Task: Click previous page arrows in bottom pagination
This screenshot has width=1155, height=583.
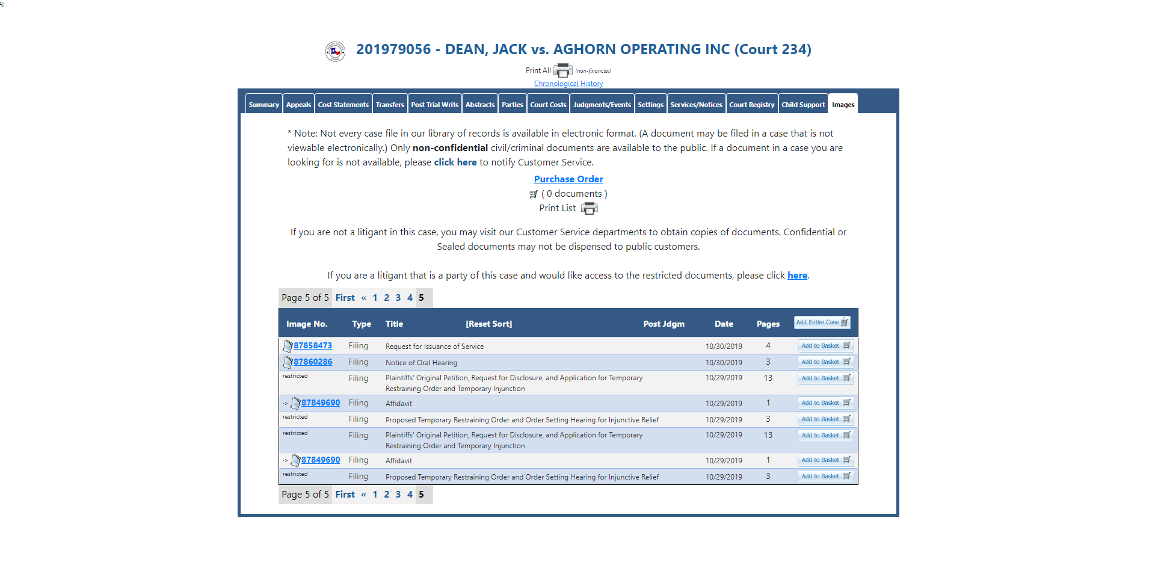Action: pos(364,495)
